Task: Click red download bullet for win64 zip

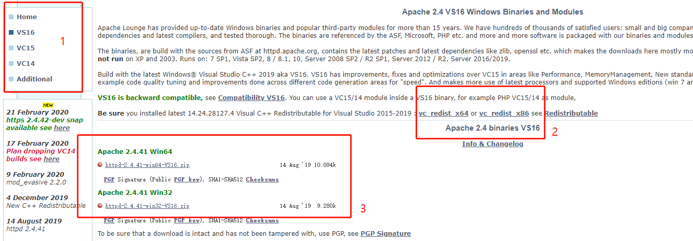Action: (x=100, y=165)
